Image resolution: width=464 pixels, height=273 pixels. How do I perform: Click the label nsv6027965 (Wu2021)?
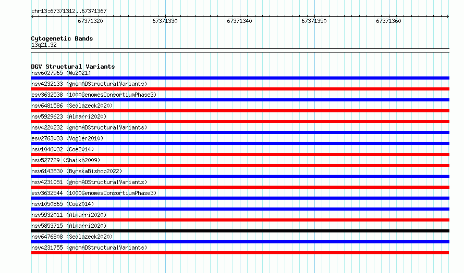(61, 73)
